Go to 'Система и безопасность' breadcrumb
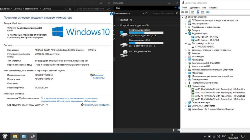This screenshot has width=250, height=140. pyautogui.click(x=26, y=9)
